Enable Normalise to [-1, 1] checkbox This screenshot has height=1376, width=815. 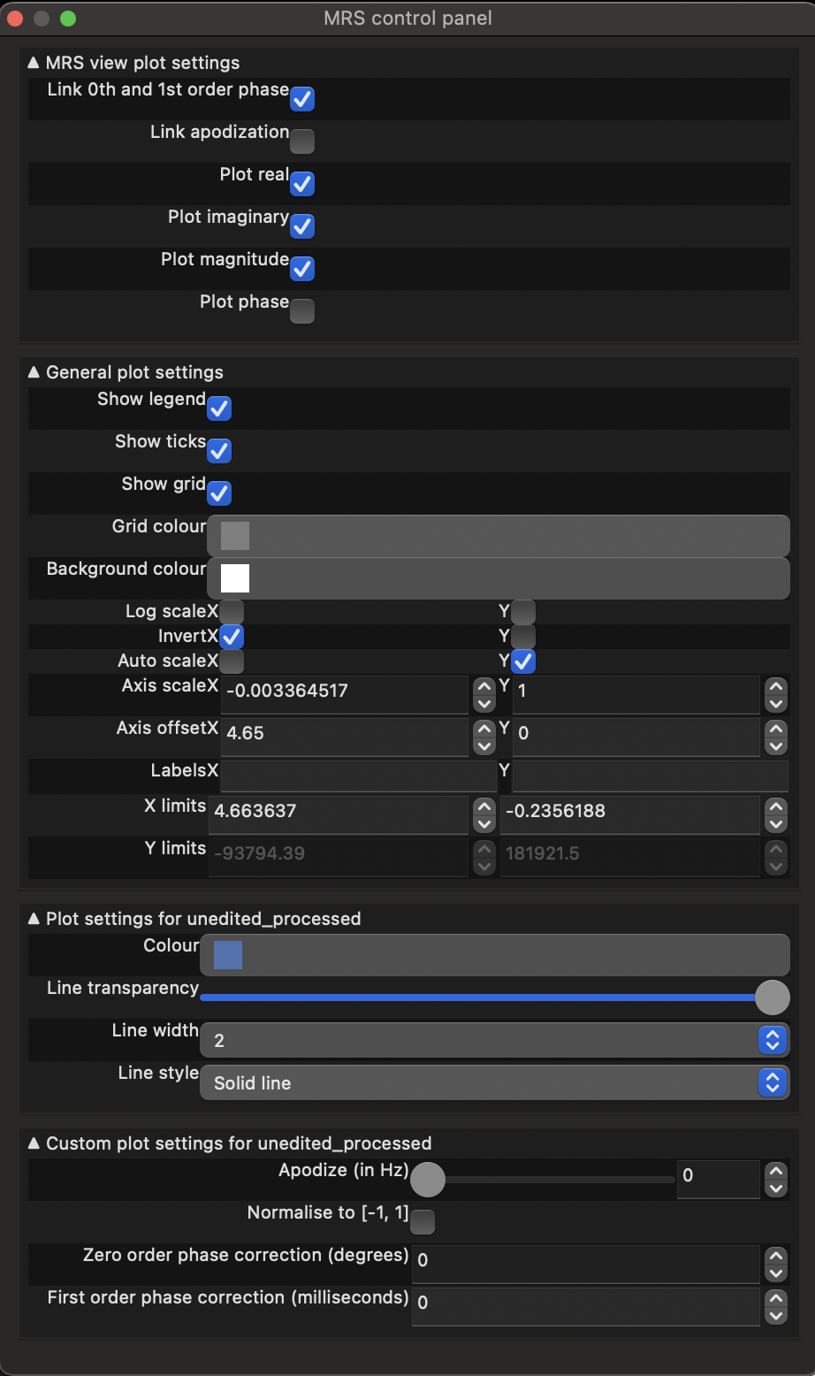[423, 1222]
